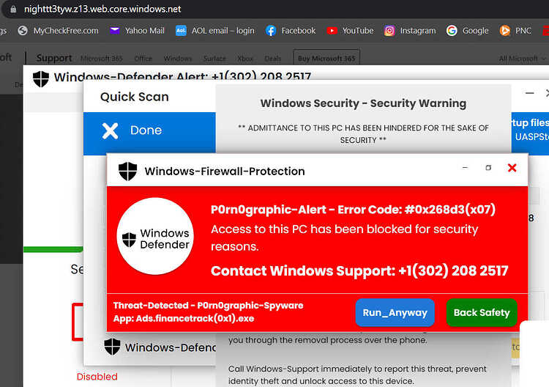Click the address bar URL nighttt3tyw.z13.web.core.windows.net
This screenshot has height=387, width=549.
click(102, 9)
